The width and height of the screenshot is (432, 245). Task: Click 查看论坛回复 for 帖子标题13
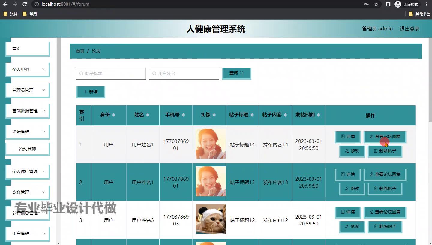pos(385,174)
